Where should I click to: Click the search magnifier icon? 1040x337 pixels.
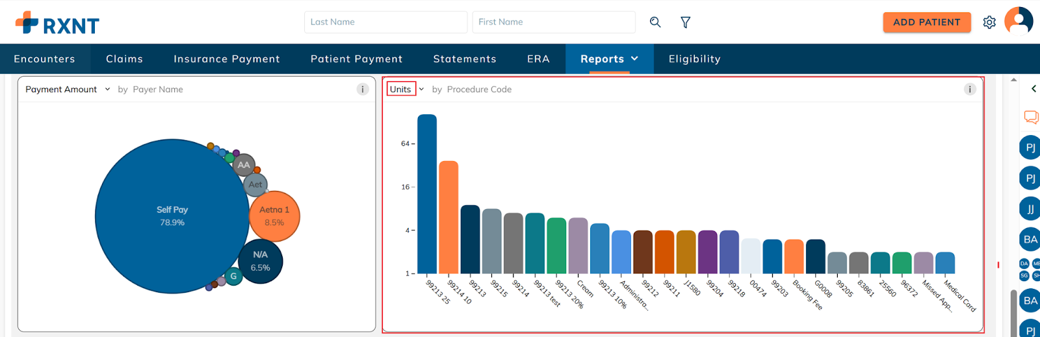[655, 22]
